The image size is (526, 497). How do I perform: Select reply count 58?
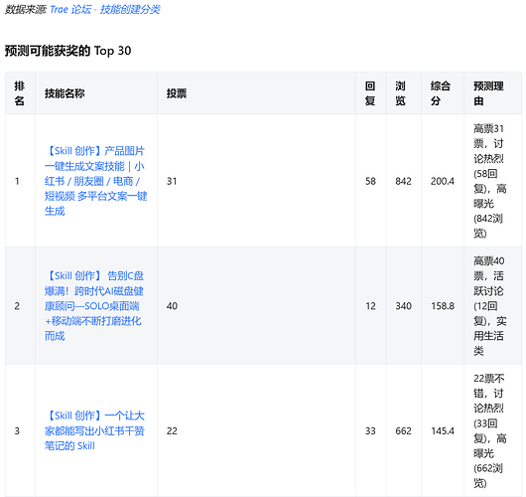(x=370, y=181)
